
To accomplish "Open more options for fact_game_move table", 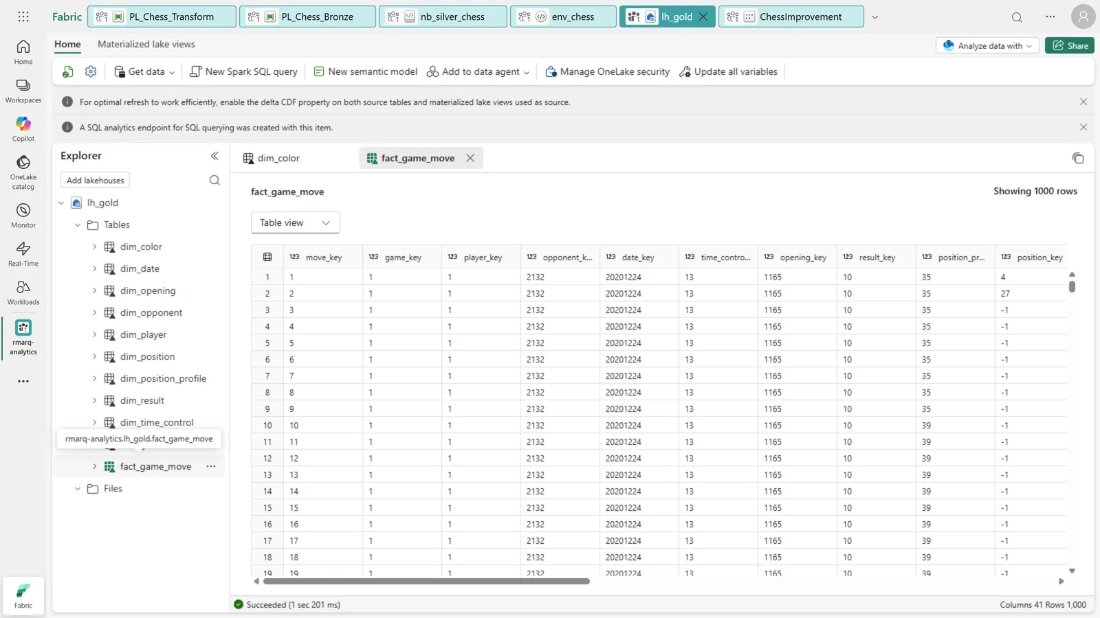I will 211,466.
